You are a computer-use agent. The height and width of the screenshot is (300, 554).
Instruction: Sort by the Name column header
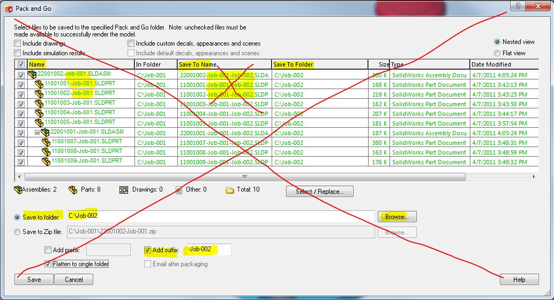(x=80, y=64)
